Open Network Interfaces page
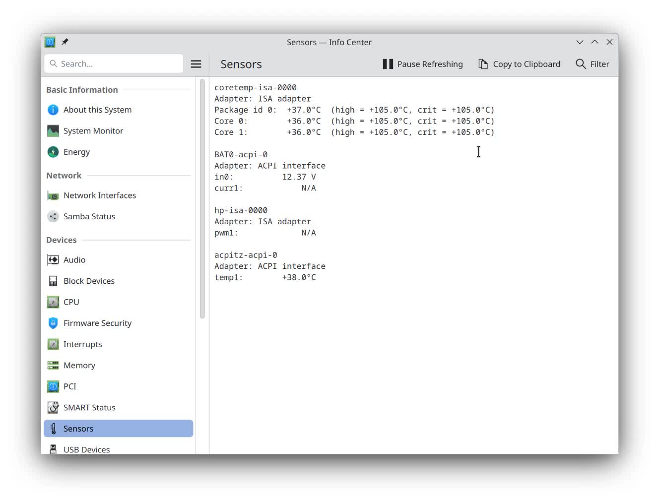Viewport: 659px width, 502px height. coord(118,195)
